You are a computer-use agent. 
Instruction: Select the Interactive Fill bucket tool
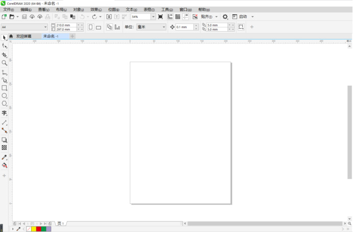click(4, 165)
